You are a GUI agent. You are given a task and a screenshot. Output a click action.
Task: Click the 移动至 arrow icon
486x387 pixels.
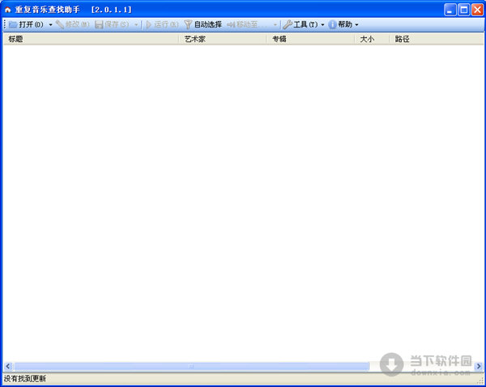pyautogui.click(x=231, y=24)
